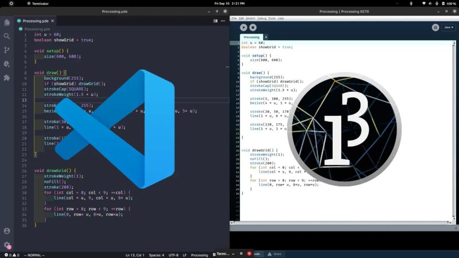The width and height of the screenshot is (459, 258).
Task: Change encoding via UTF-8 status item
Action: point(174,255)
